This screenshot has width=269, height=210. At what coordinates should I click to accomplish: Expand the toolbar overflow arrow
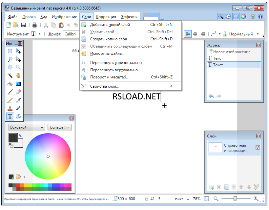[263, 36]
